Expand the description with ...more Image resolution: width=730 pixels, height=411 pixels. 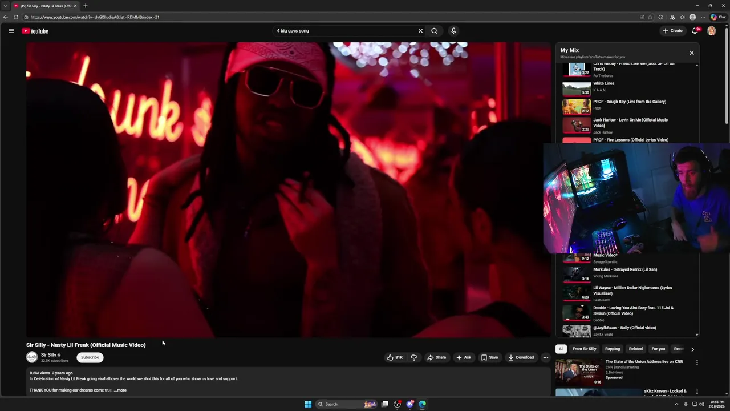click(120, 390)
